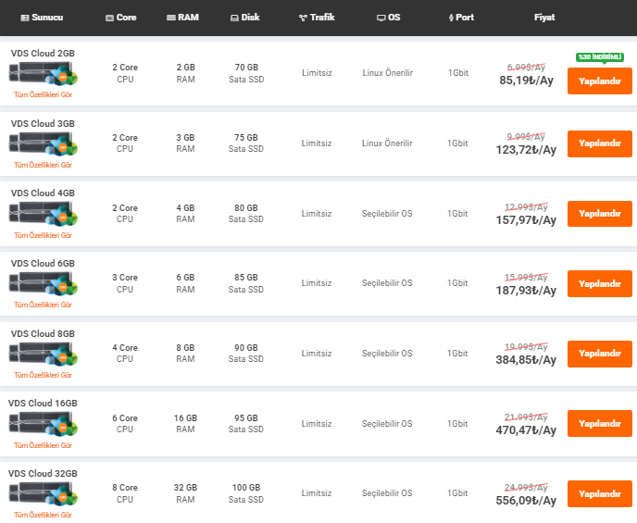Viewport: 637px width, 523px height.
Task: Configure the VDS Cloud 4GB plan
Action: pos(599,214)
